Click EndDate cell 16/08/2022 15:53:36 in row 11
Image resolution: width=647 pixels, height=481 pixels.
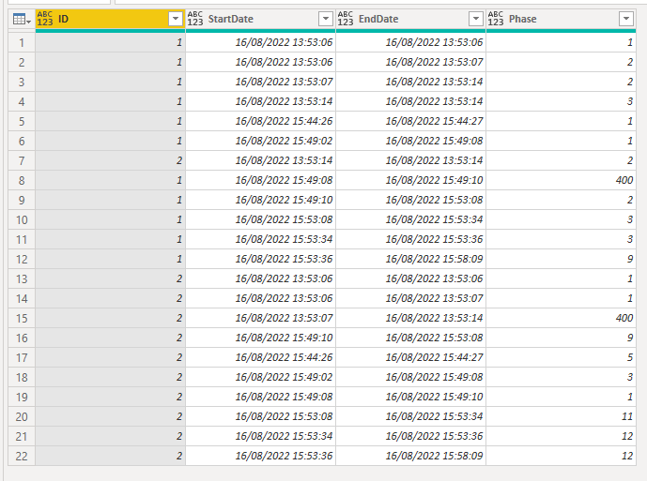point(411,239)
